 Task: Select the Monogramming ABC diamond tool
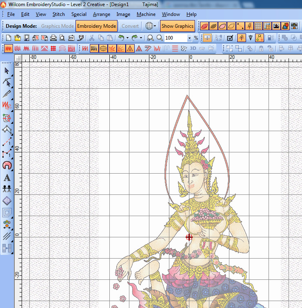pyautogui.click(x=7, y=201)
